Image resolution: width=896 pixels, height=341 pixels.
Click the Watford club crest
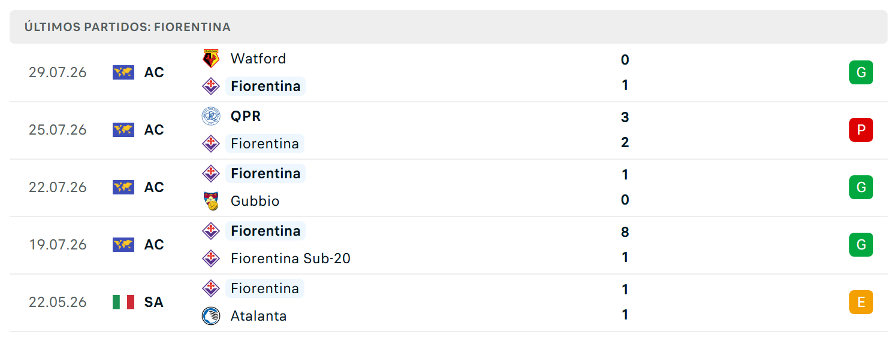(x=211, y=59)
